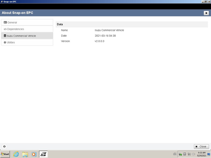Screen dimensions: 211x158
Task: Open the General tab
Action: click(x=27, y=22)
